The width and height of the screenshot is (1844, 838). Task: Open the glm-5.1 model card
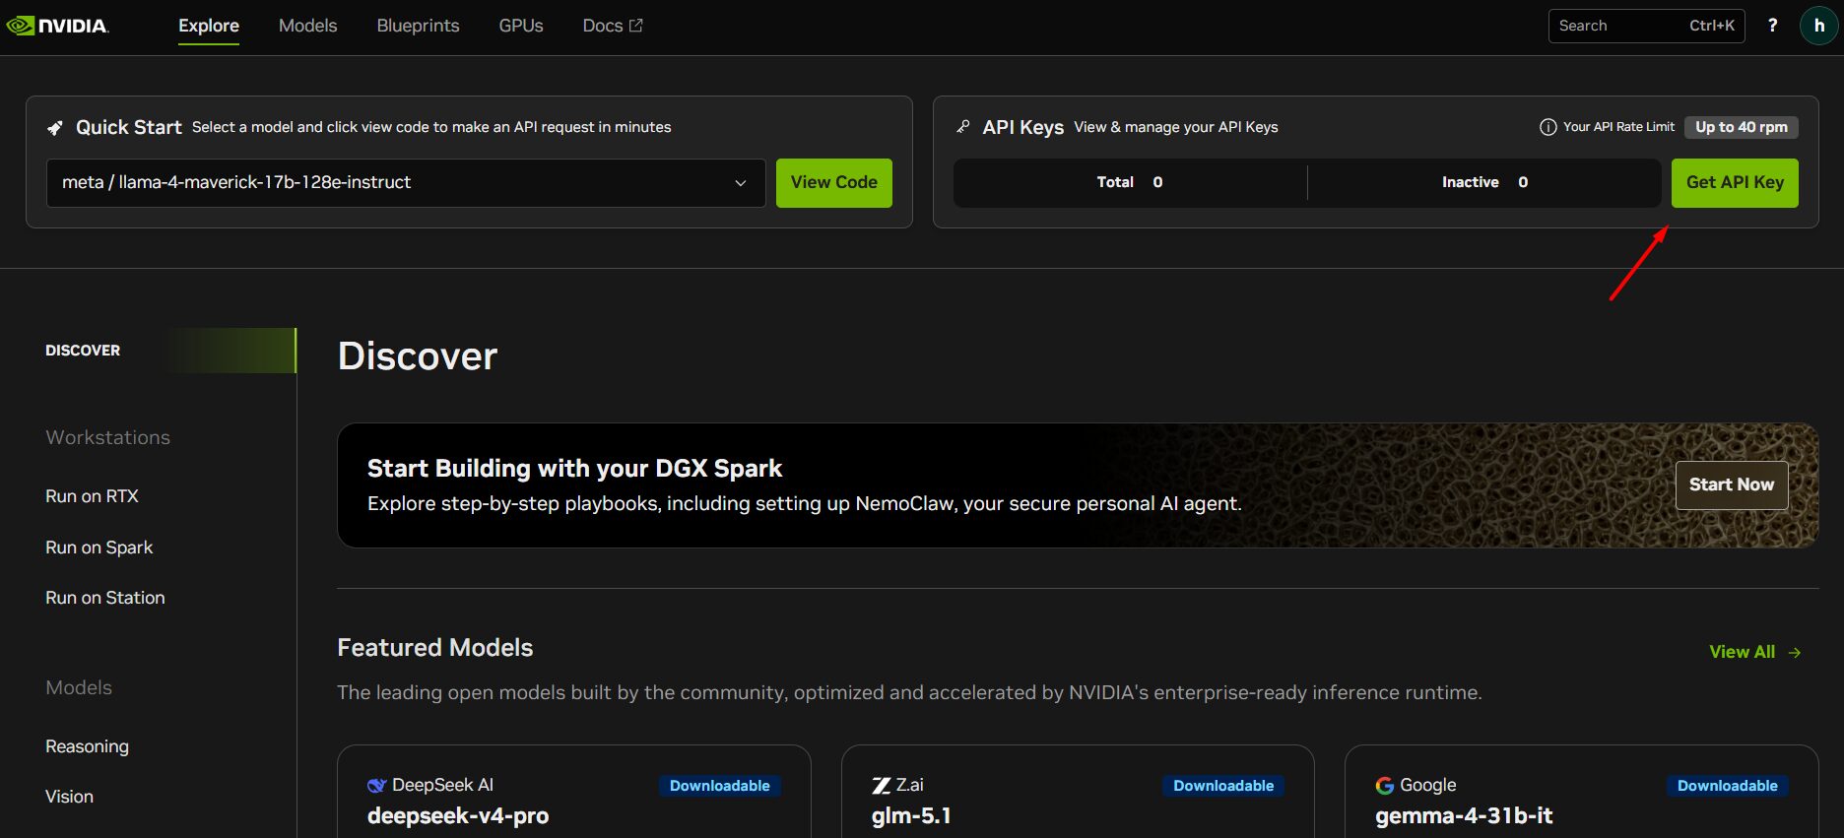point(1078,792)
